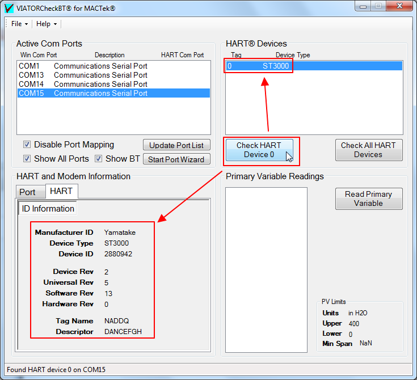Viewport: 417px width, 380px height.
Task: Expand the Help menu dropdown arrow
Action: (x=56, y=24)
